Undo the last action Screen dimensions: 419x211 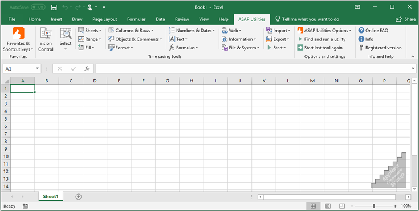tap(65, 7)
